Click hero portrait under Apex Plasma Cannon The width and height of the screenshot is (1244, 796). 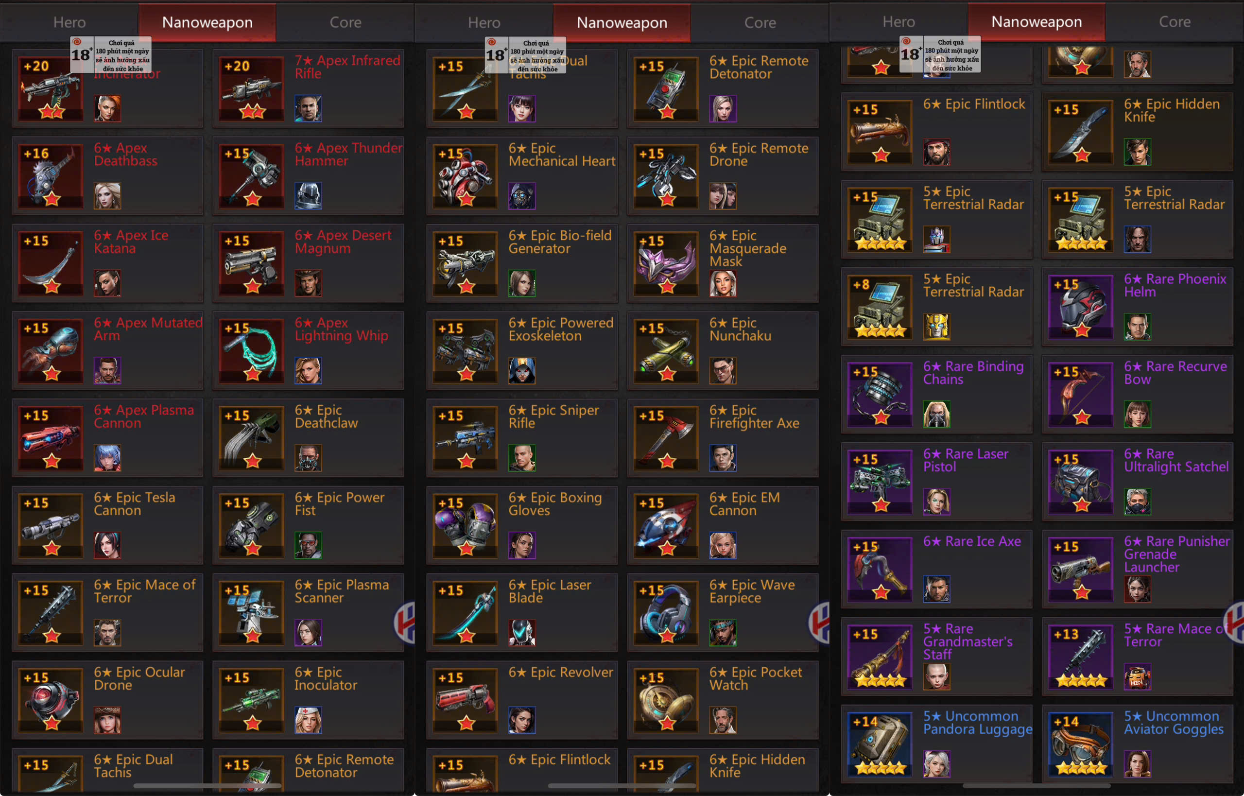107,458
